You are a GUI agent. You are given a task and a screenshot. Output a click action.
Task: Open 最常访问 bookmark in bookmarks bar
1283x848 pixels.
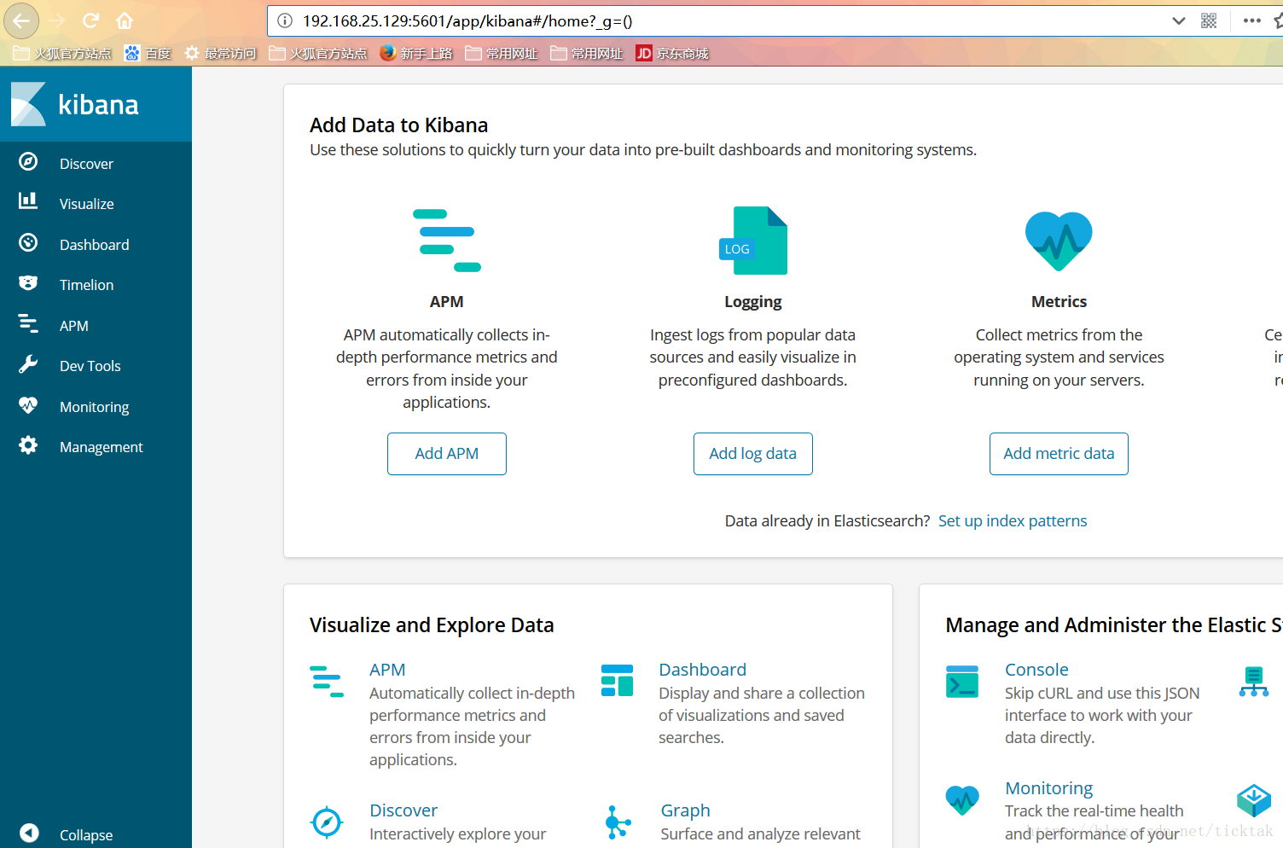click(220, 53)
